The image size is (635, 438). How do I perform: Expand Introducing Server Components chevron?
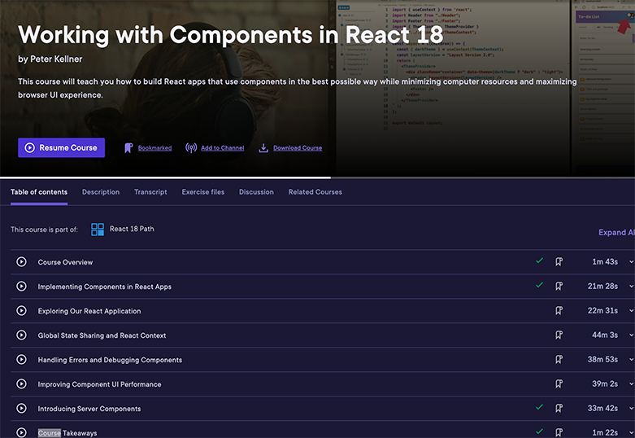pyautogui.click(x=632, y=408)
